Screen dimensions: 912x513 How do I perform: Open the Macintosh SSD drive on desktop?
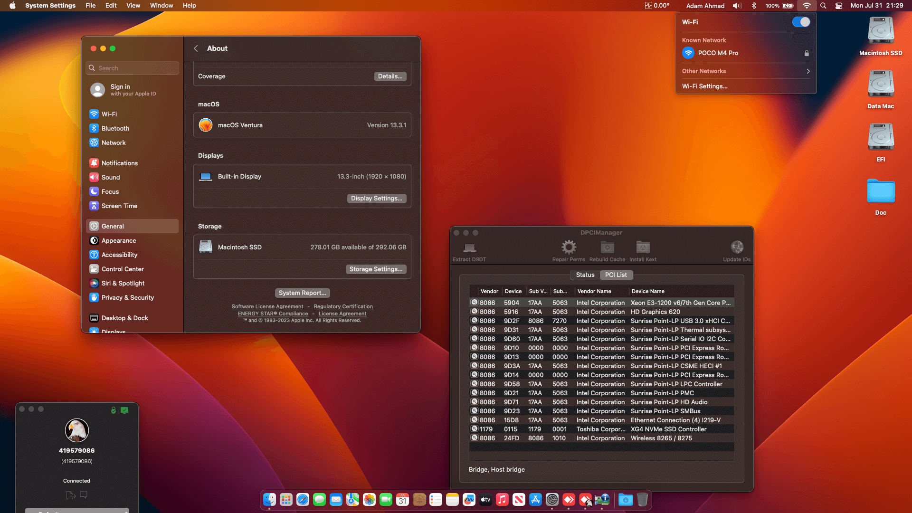pos(880,30)
